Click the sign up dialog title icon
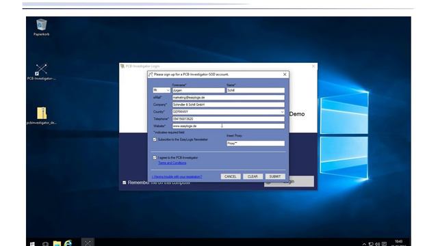Viewport: 438px width, 246px height. [151, 74]
